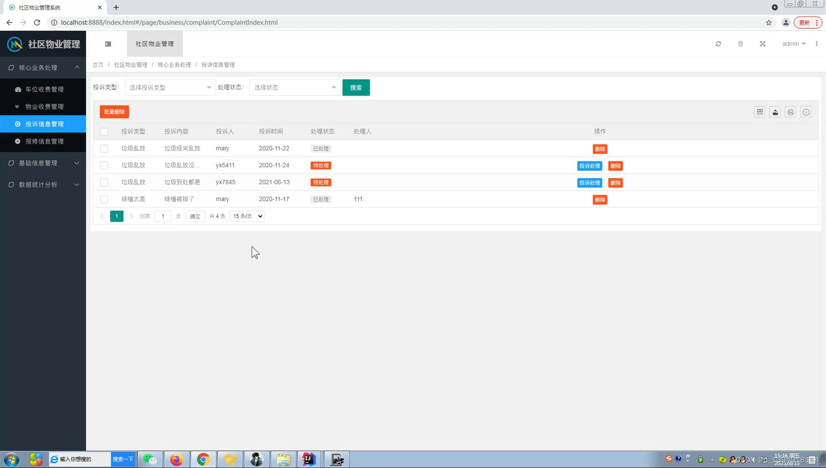Open 车位收费管理 menu item
Image resolution: width=826 pixels, height=468 pixels.
tap(44, 89)
